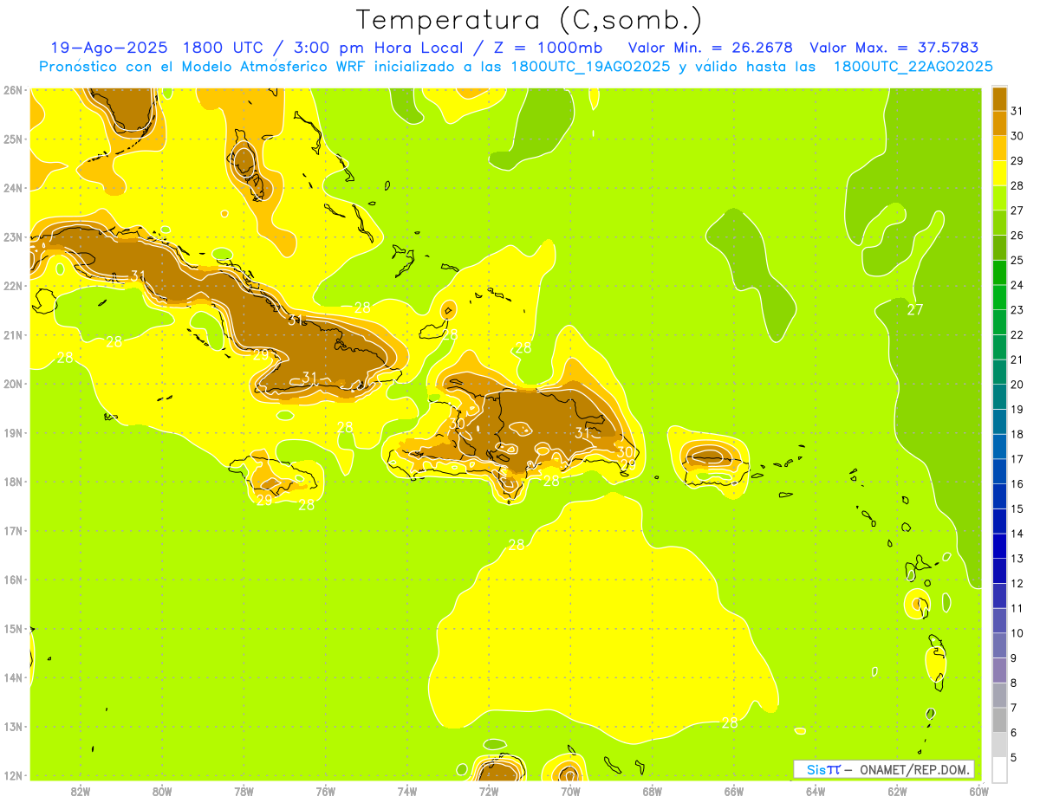This screenshot has width=1040, height=803.
Task: Select the valid-until stamp "1800UTC_22AGO2025"
Action: (913, 67)
